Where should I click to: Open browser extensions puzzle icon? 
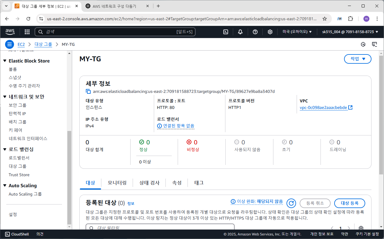[x=351, y=18]
